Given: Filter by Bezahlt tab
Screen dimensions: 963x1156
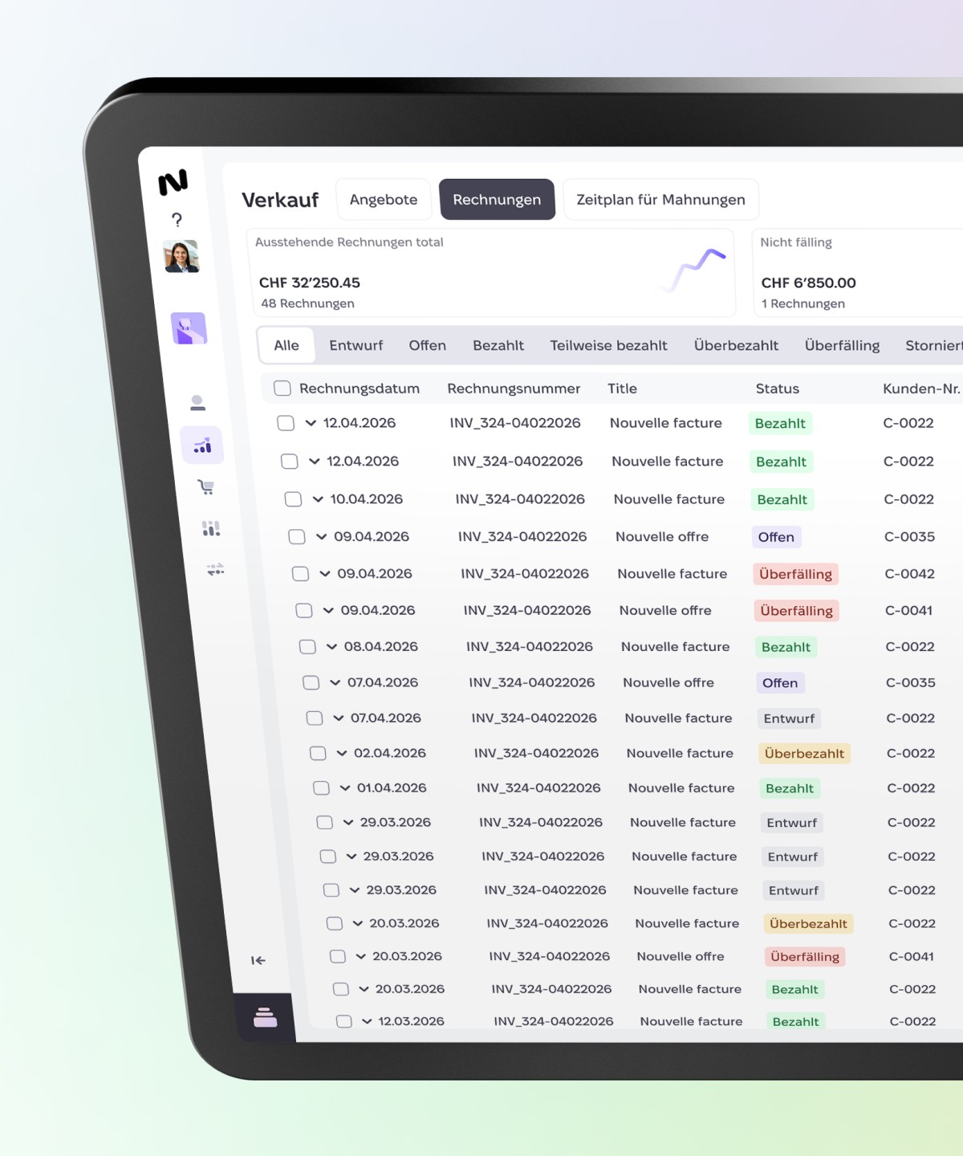Looking at the screenshot, I should pyautogui.click(x=498, y=345).
